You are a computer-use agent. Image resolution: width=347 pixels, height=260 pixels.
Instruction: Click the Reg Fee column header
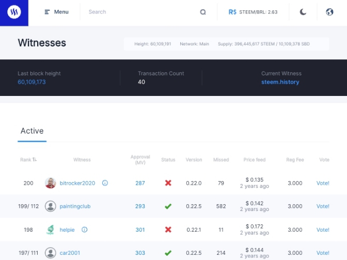(x=295, y=159)
